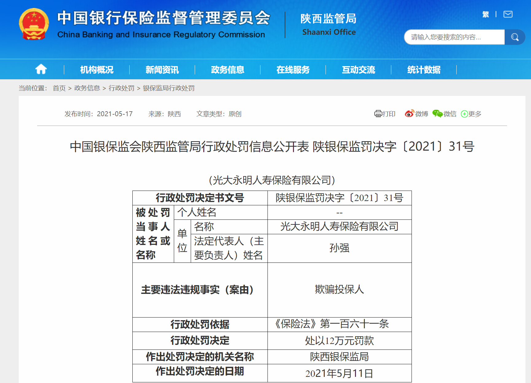This screenshot has height=383, width=531.
Task: Go to 行政处罚 breadcrumb link
Action: [x=122, y=88]
